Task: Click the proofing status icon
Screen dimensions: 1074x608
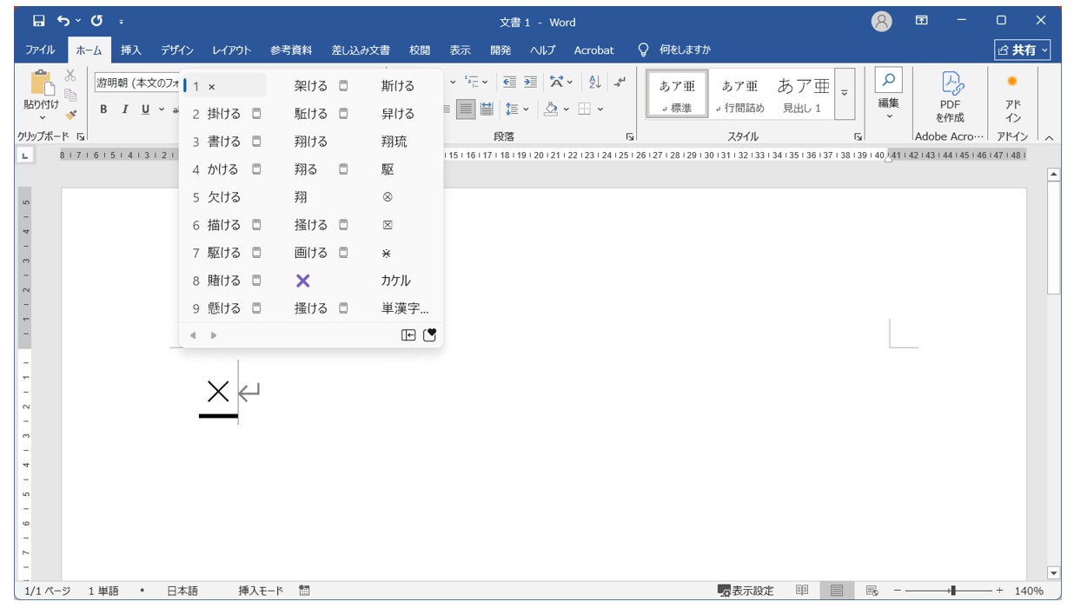Action: [142, 591]
